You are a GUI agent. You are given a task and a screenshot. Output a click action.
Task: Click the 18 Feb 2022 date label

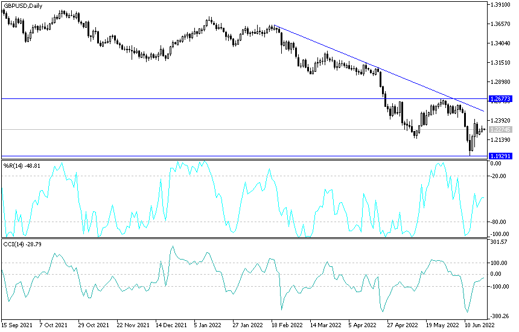pyautogui.click(x=287, y=325)
